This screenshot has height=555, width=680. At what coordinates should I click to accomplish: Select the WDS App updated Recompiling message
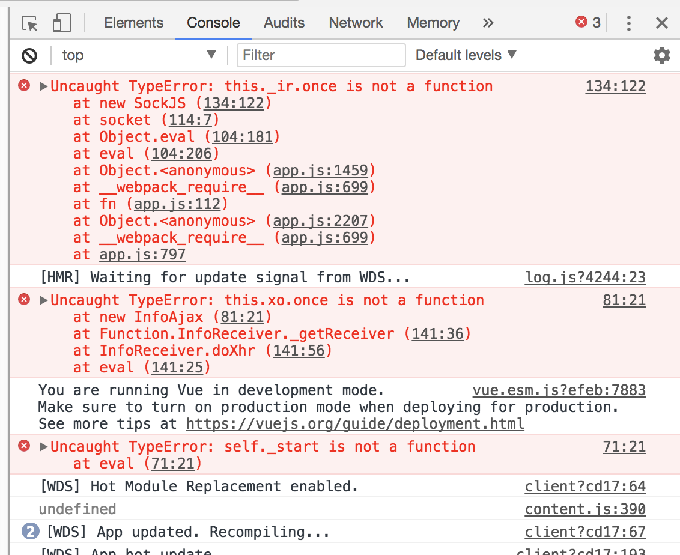(x=188, y=532)
